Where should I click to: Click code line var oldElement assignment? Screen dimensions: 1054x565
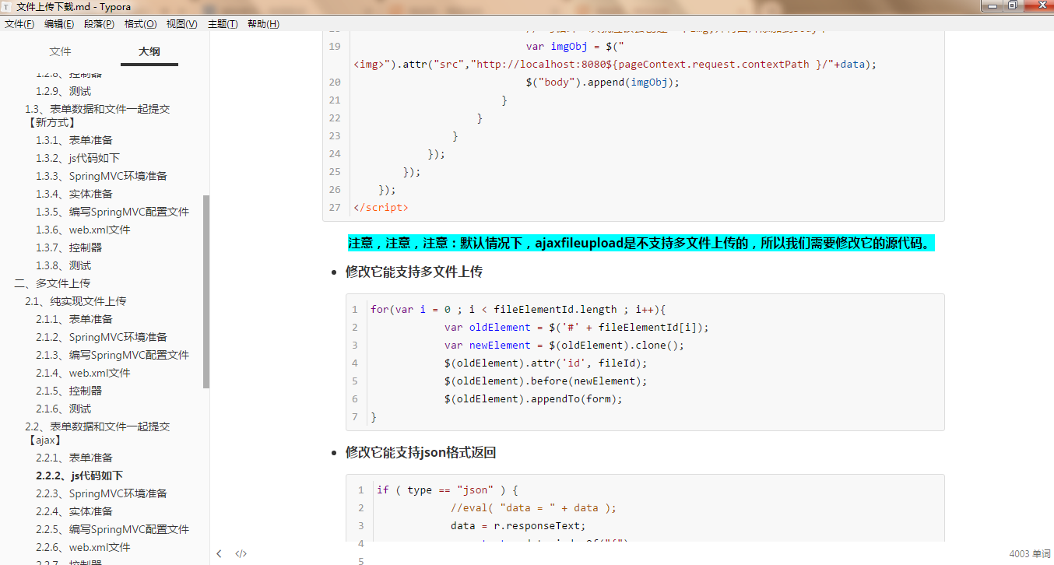tap(577, 327)
